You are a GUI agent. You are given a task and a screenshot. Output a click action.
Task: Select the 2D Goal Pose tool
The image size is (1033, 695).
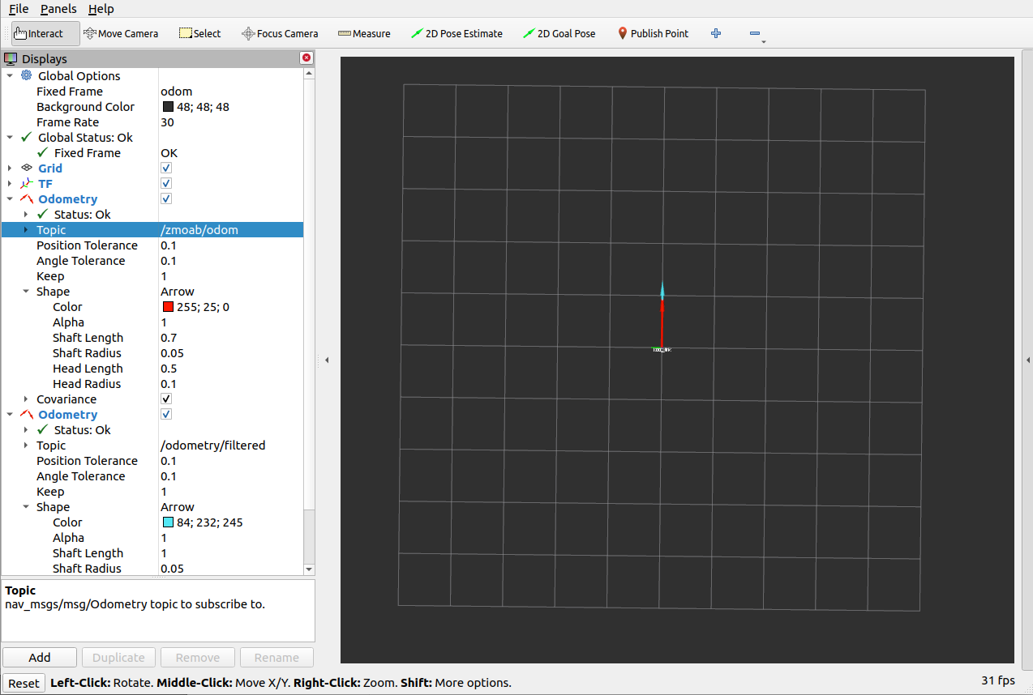click(x=559, y=33)
